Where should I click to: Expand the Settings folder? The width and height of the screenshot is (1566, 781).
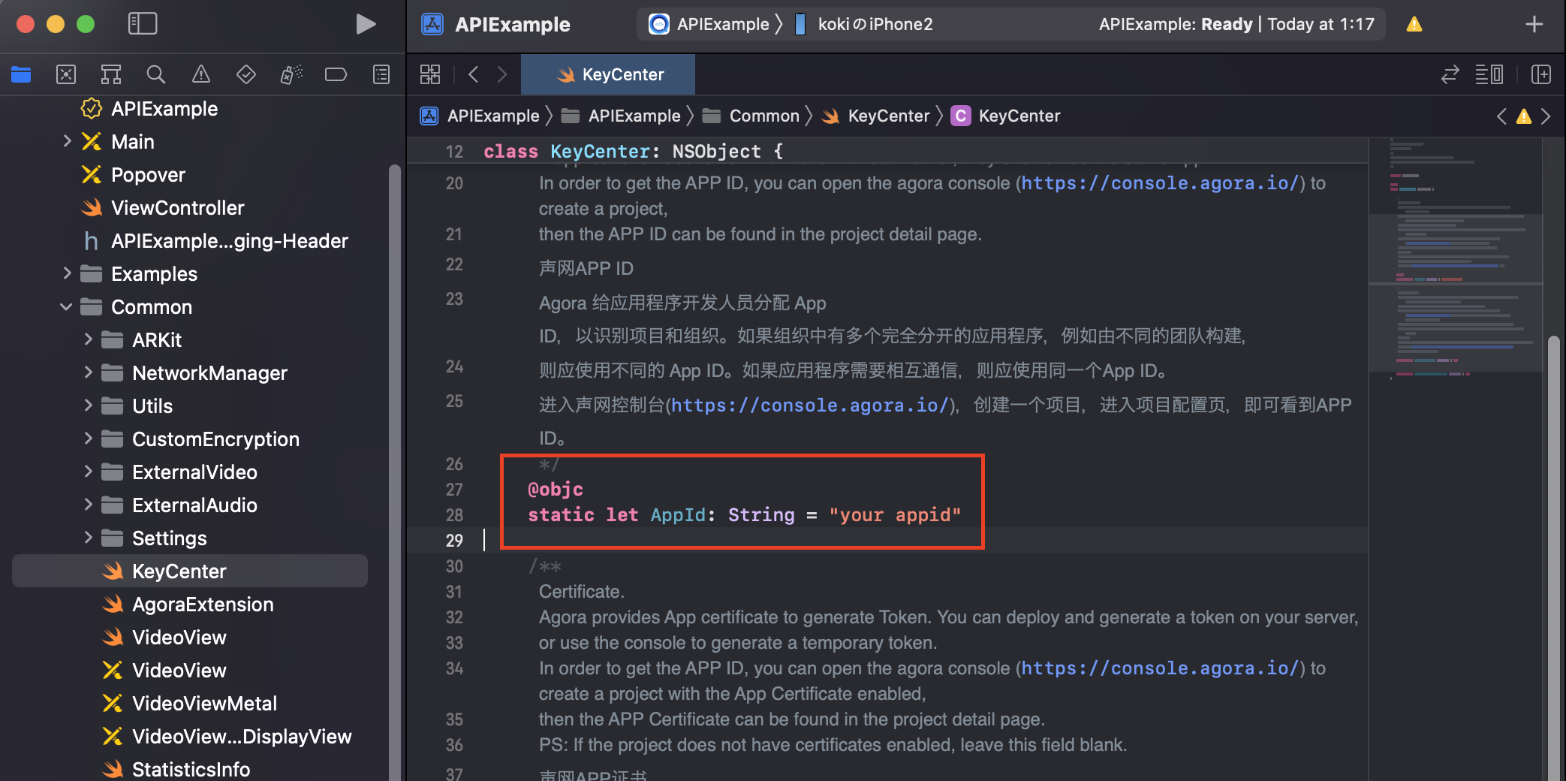tap(88, 538)
